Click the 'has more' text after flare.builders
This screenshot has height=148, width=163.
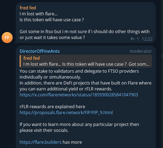[x=72, y=142]
